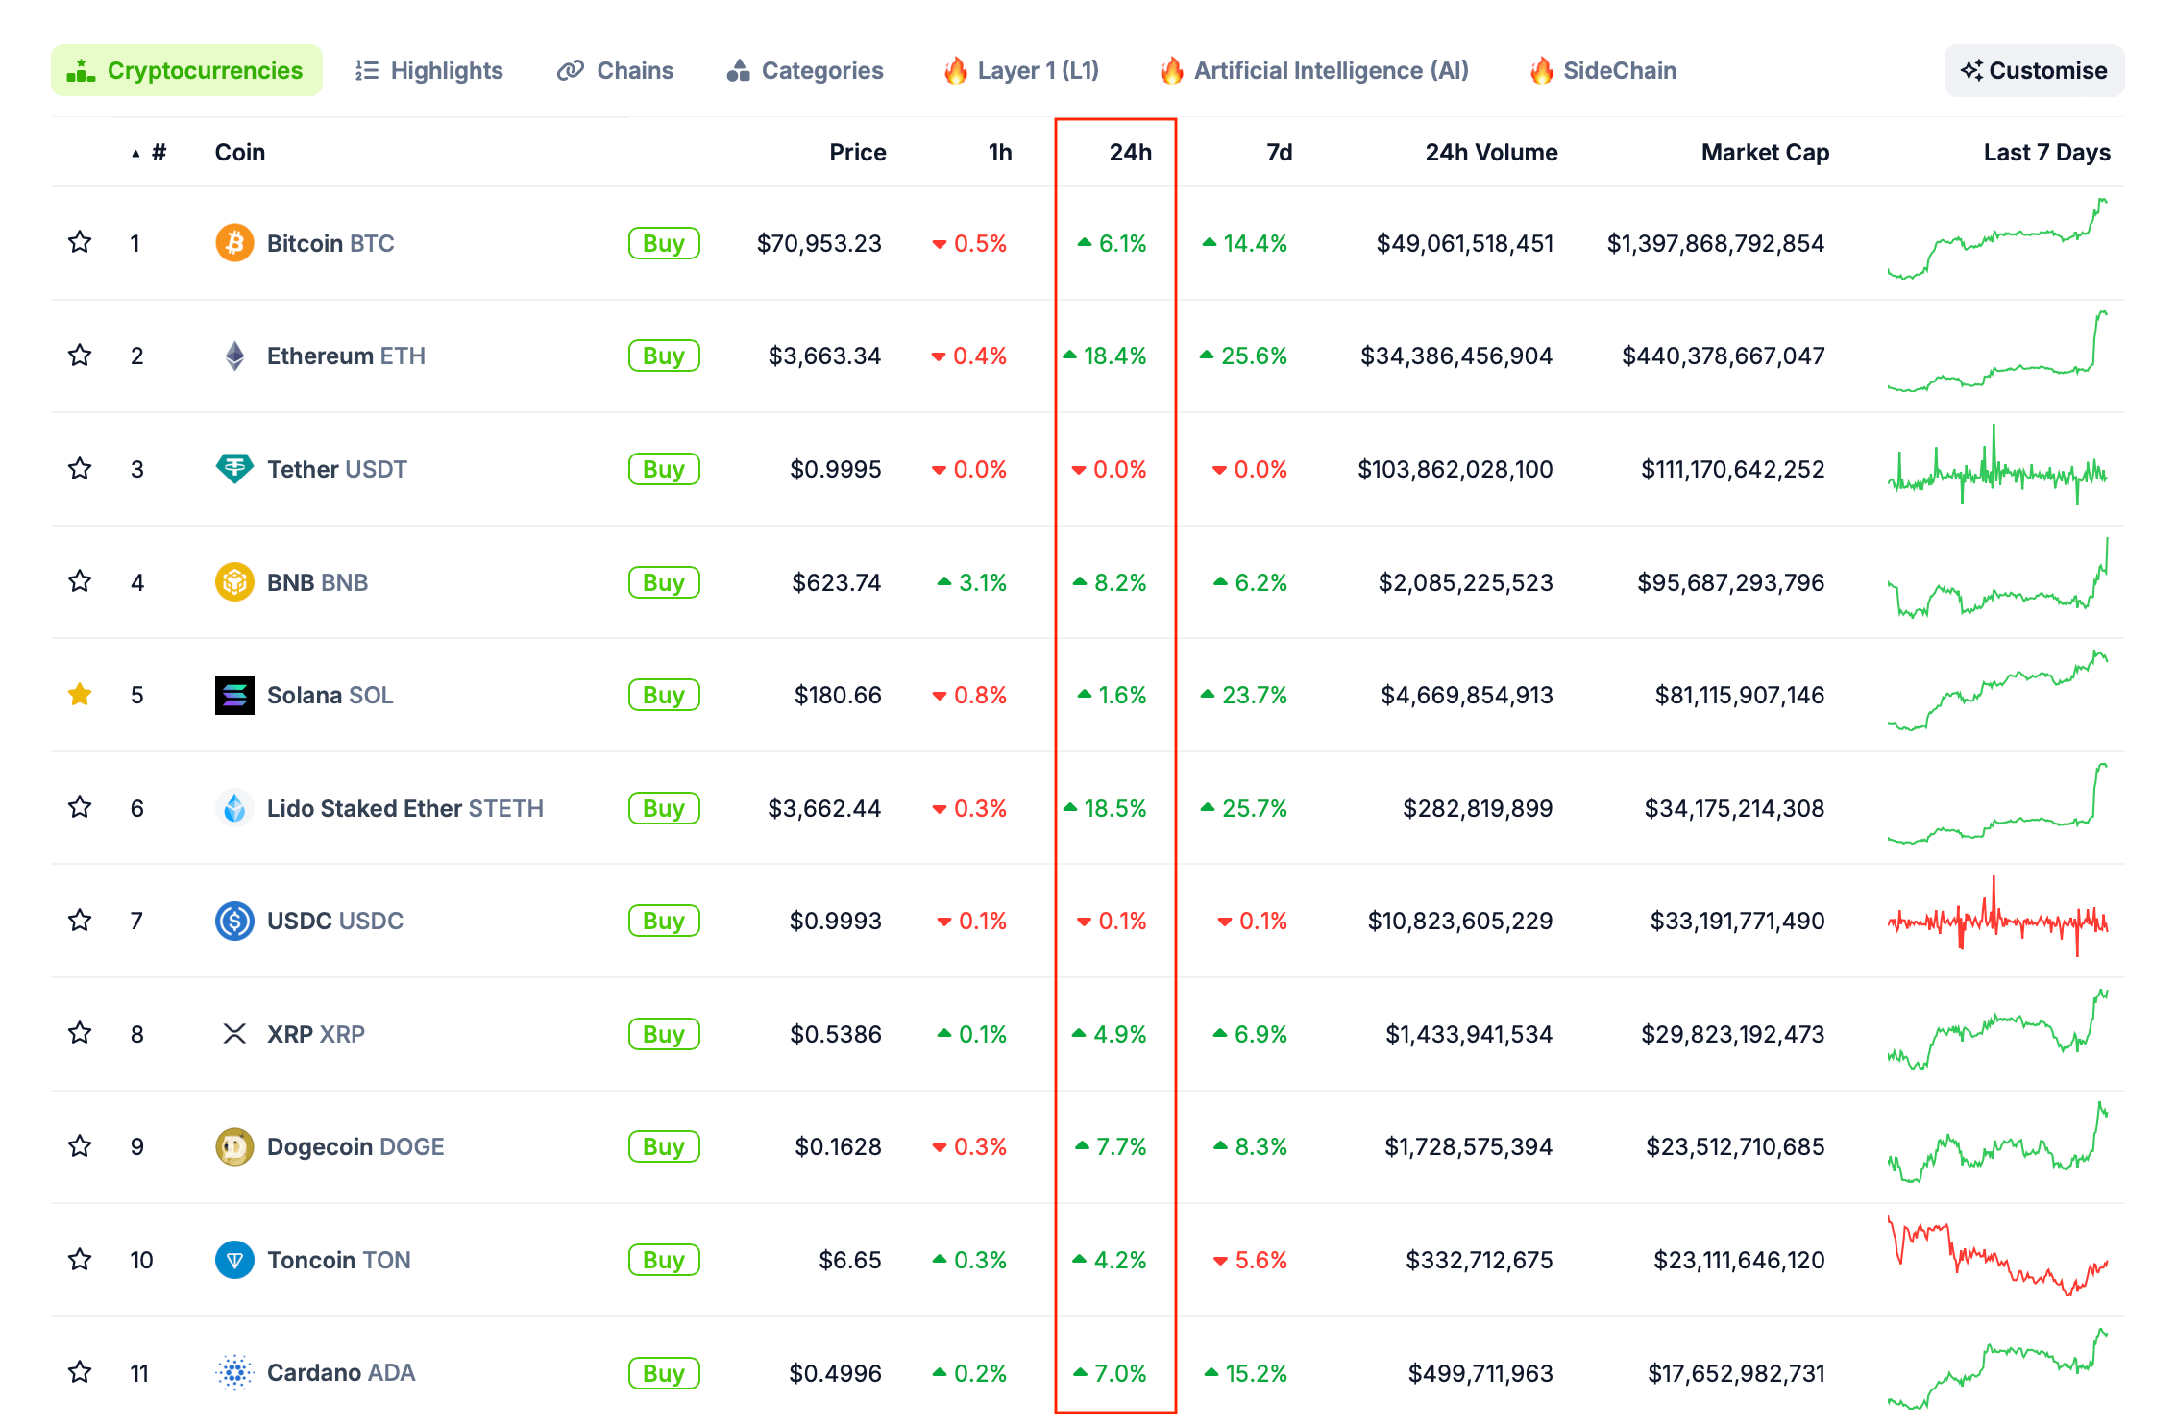This screenshot has height=1426, width=2177.
Task: Sort table by Market Cap header
Action: point(1764,153)
